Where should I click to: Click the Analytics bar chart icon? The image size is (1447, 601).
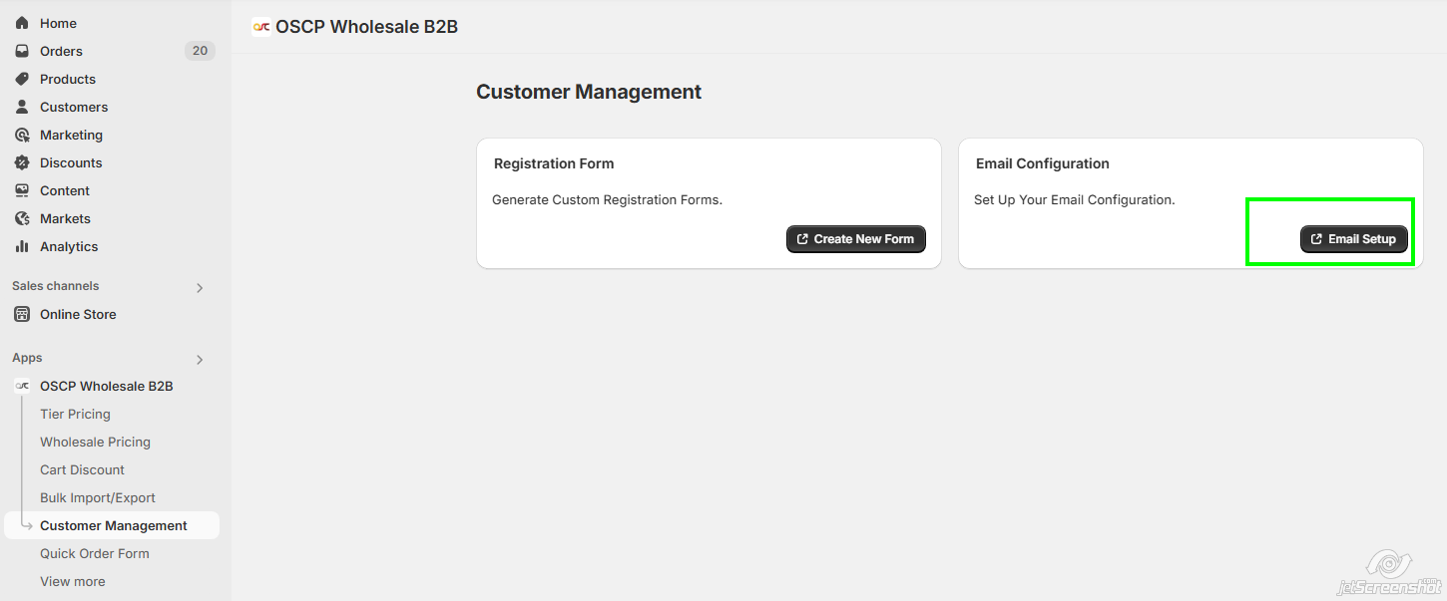tap(22, 246)
